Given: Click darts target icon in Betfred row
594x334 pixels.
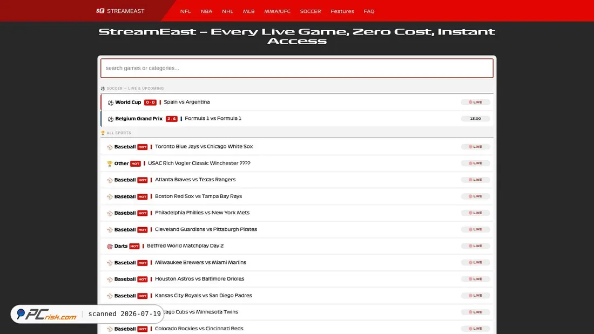Looking at the screenshot, I should (110, 246).
